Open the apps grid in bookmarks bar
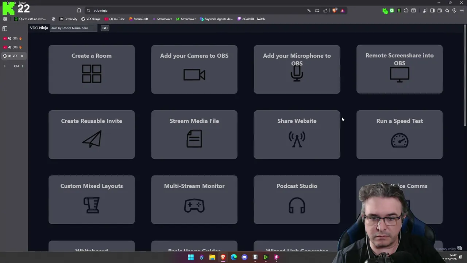 5,19
